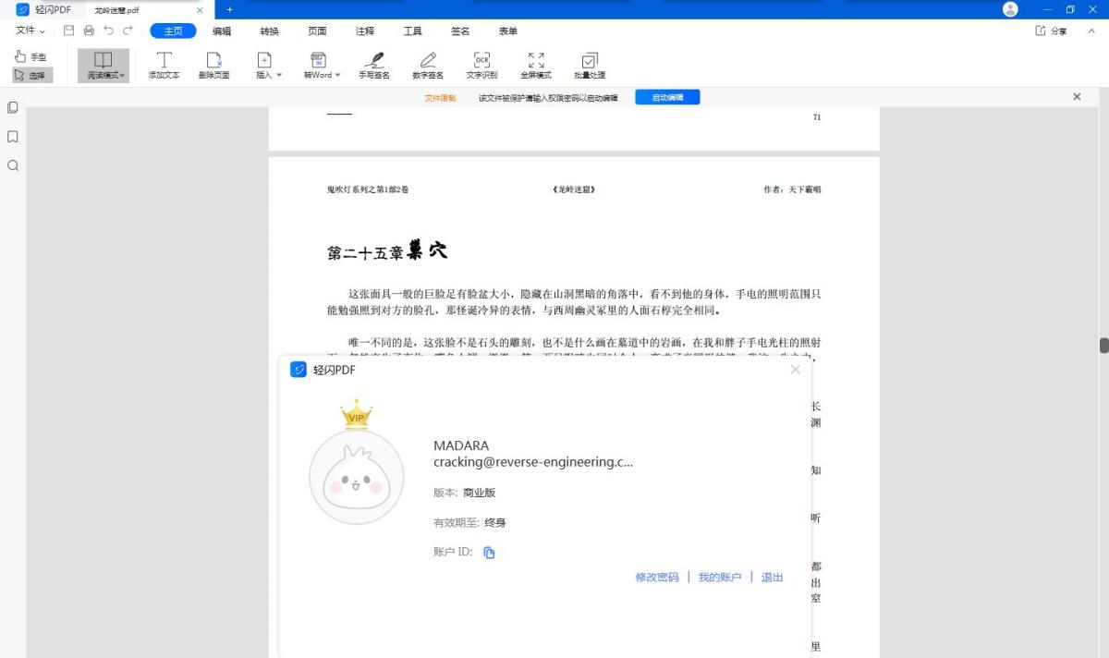The image size is (1109, 658).
Task: Enter fullscreen mode (全屏模式)
Action: tap(535, 65)
